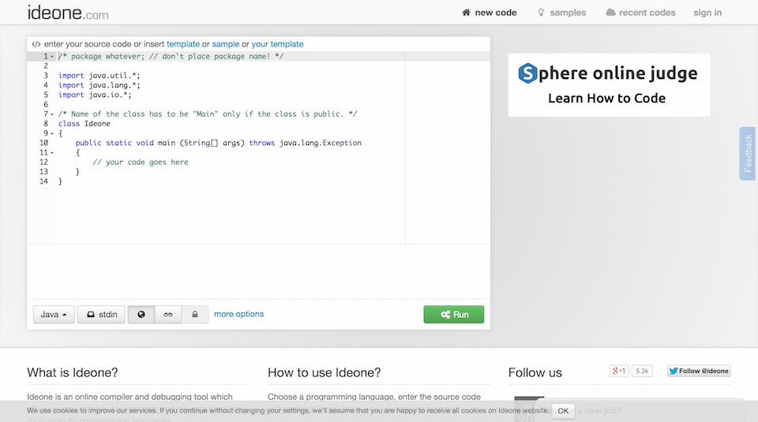Click the Google +1 button
The width and height of the screenshot is (758, 422).
coord(619,371)
